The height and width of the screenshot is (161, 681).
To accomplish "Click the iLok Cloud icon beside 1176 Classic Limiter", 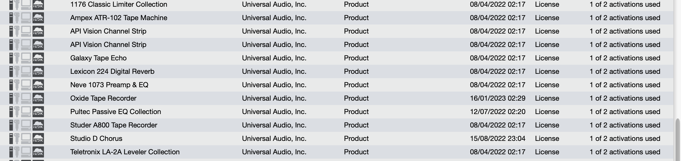I will (x=38, y=4).
